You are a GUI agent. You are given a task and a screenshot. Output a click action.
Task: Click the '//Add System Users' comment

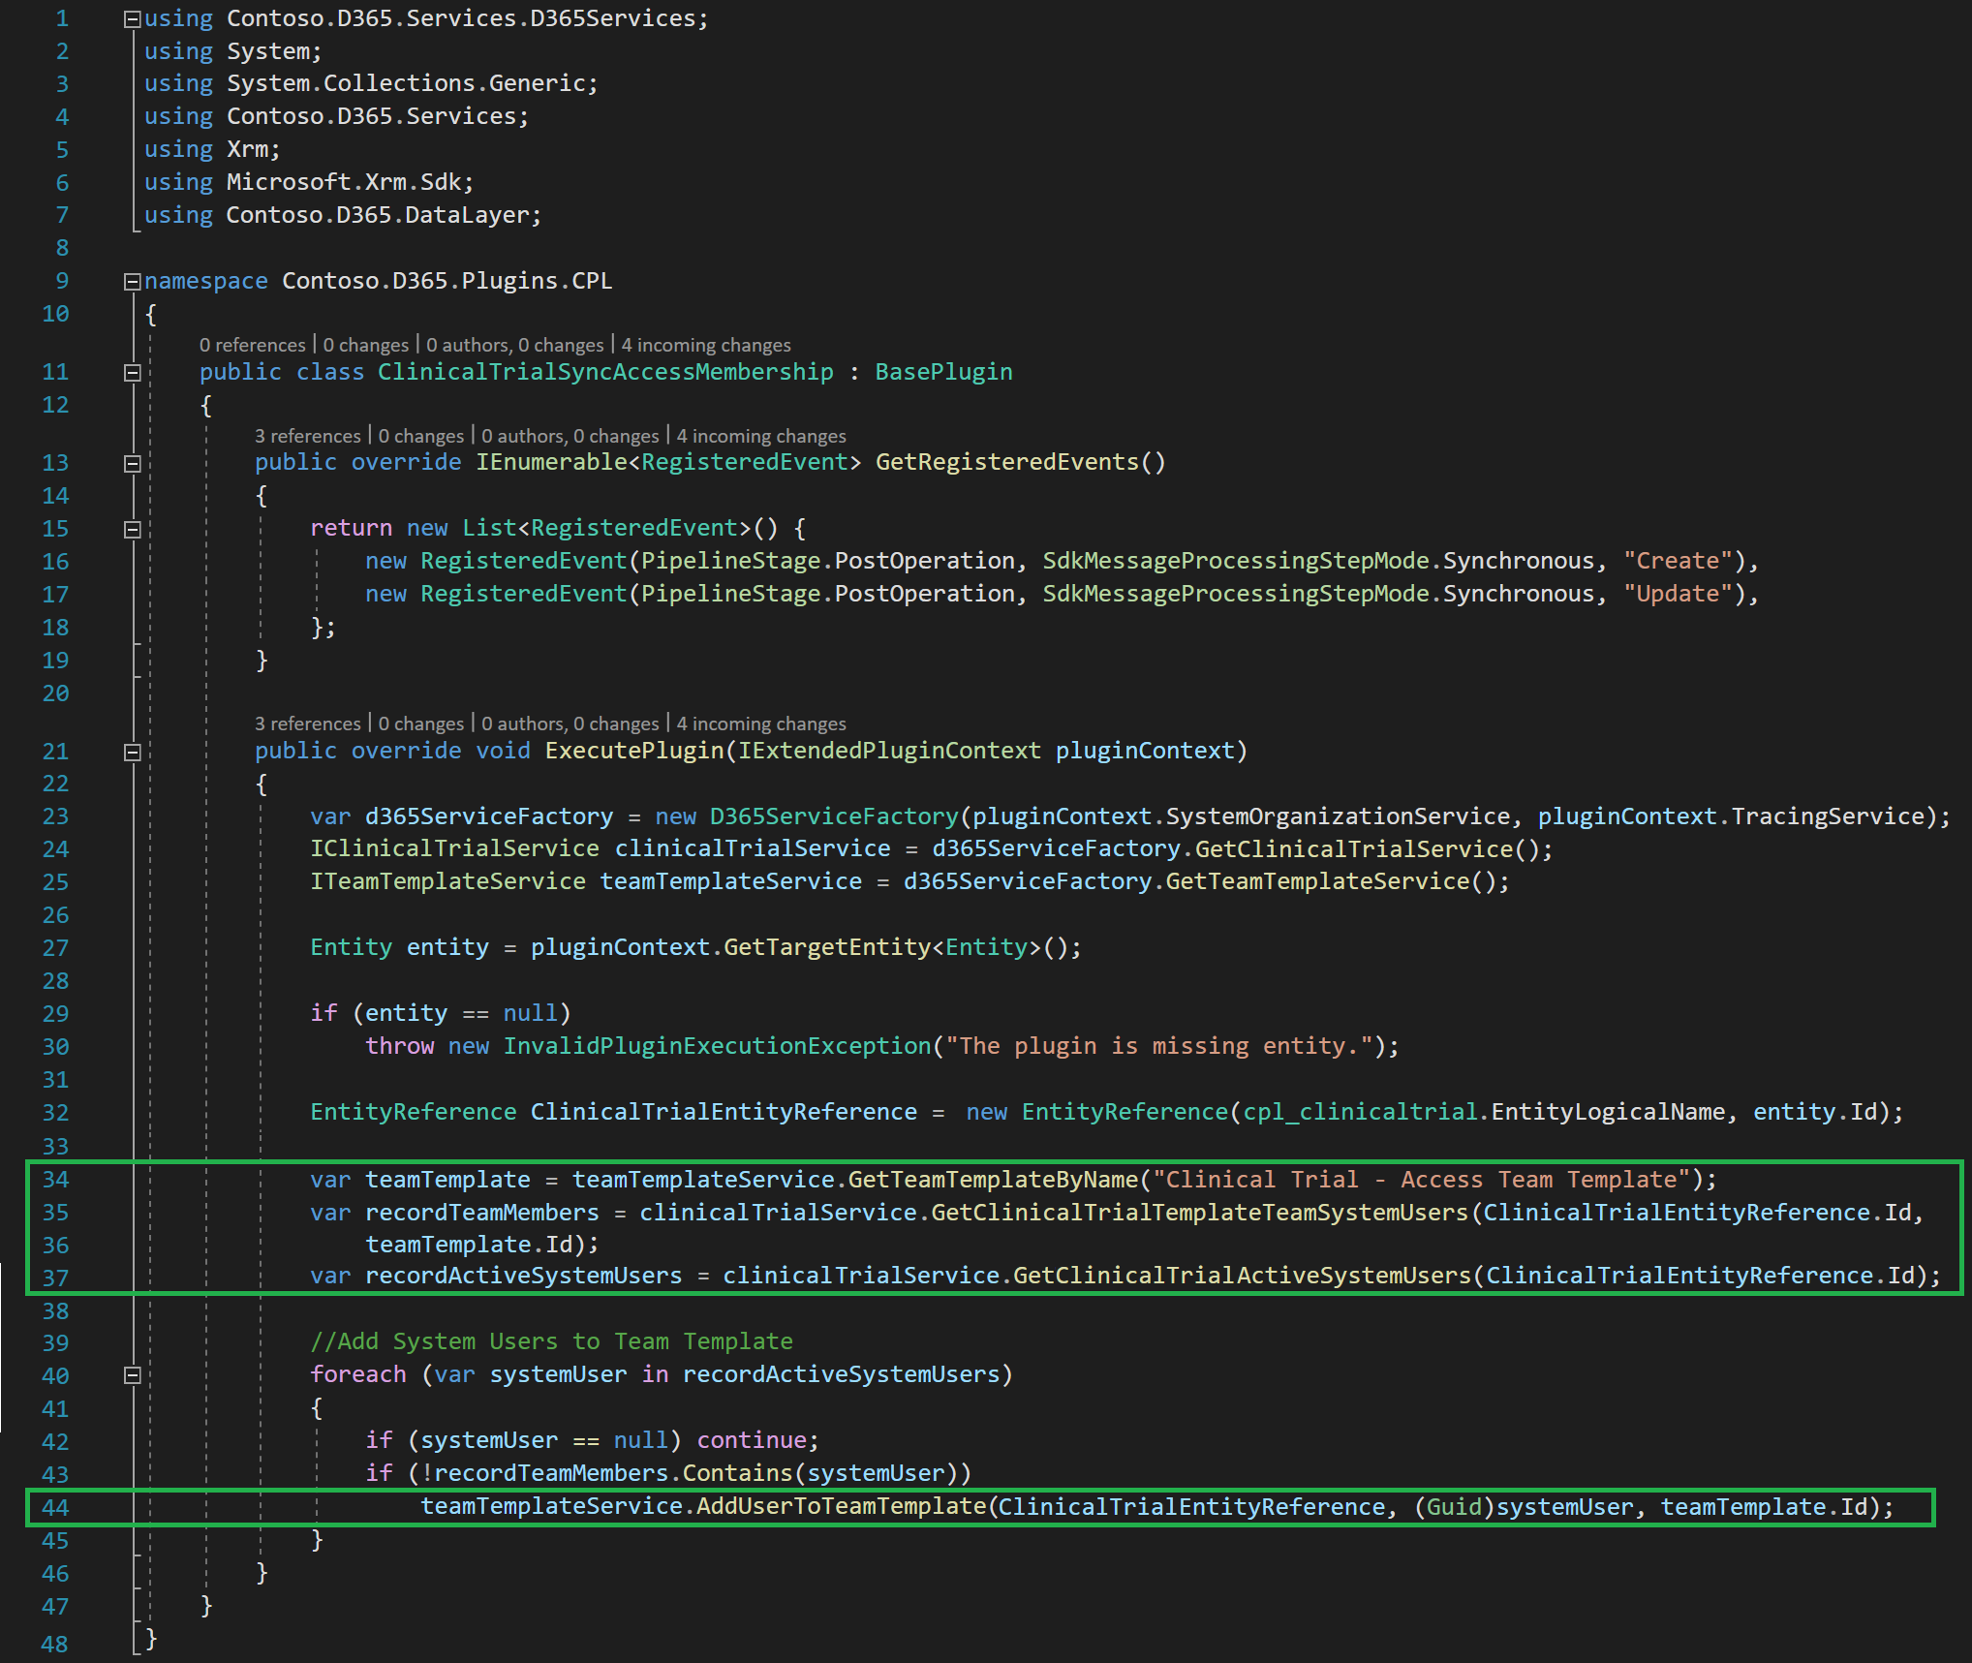550,1342
